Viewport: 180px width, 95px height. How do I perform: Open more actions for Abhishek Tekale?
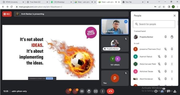172,71
